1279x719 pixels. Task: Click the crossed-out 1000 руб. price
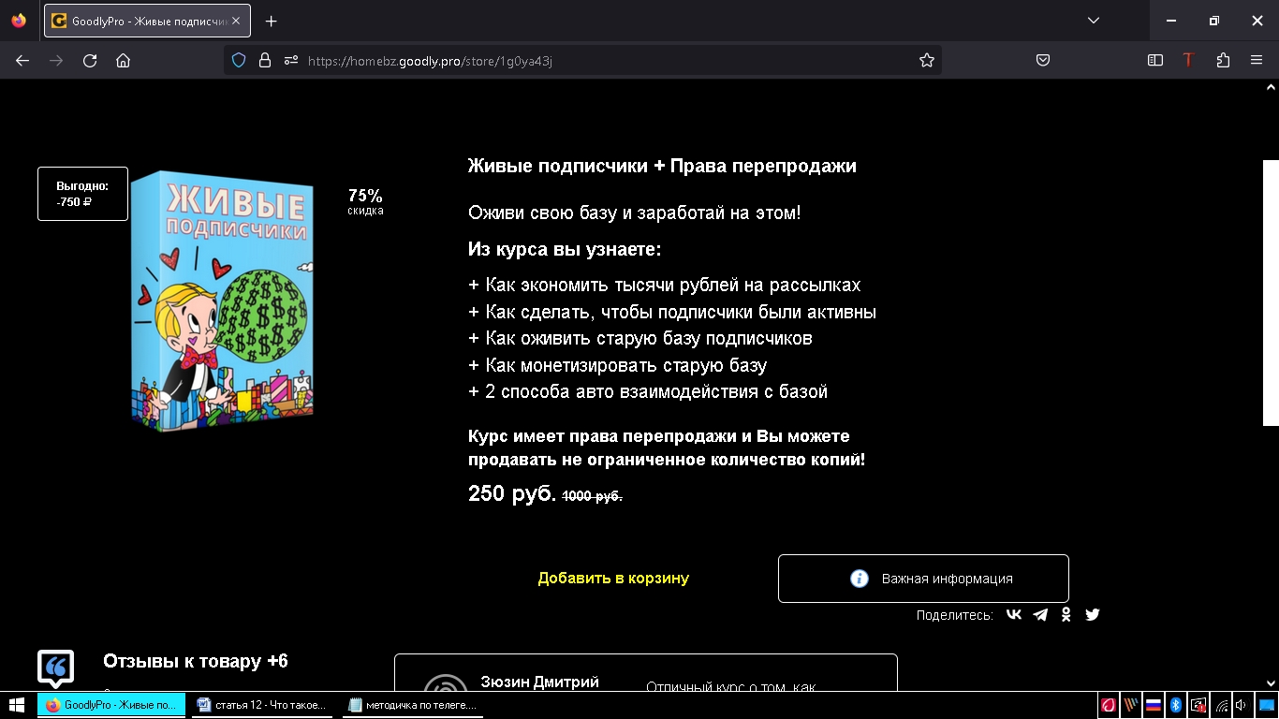[593, 496]
